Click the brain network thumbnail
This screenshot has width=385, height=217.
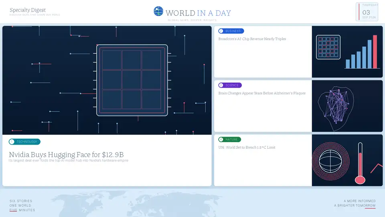click(x=347, y=106)
